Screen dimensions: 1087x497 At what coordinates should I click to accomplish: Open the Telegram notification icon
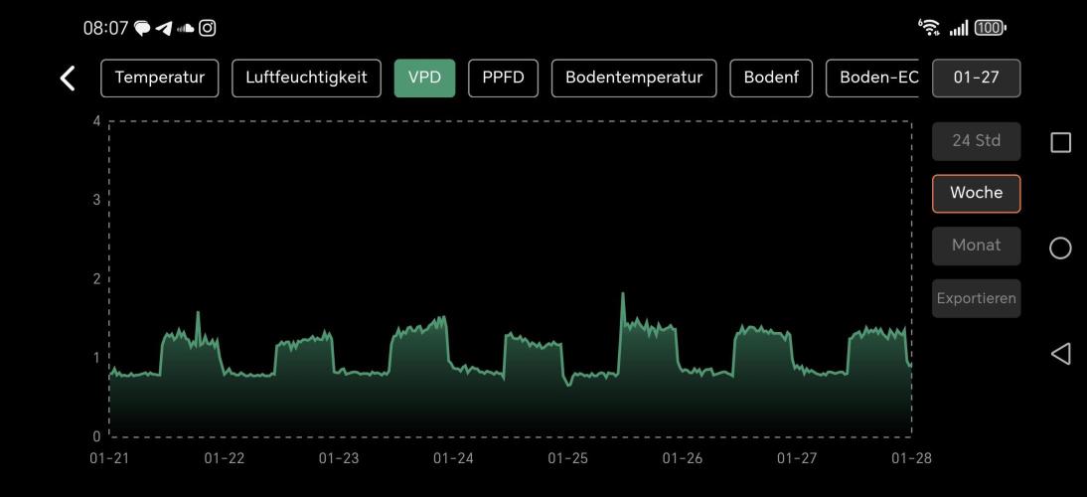[164, 28]
